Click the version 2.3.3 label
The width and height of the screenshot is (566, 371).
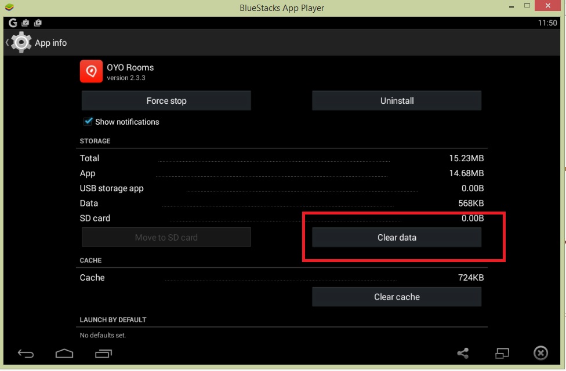126,78
